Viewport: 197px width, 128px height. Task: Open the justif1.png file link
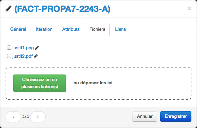(23, 48)
